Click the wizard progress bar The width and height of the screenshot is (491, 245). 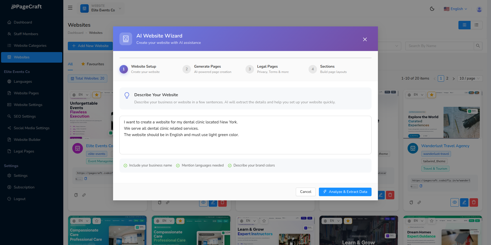point(245,58)
